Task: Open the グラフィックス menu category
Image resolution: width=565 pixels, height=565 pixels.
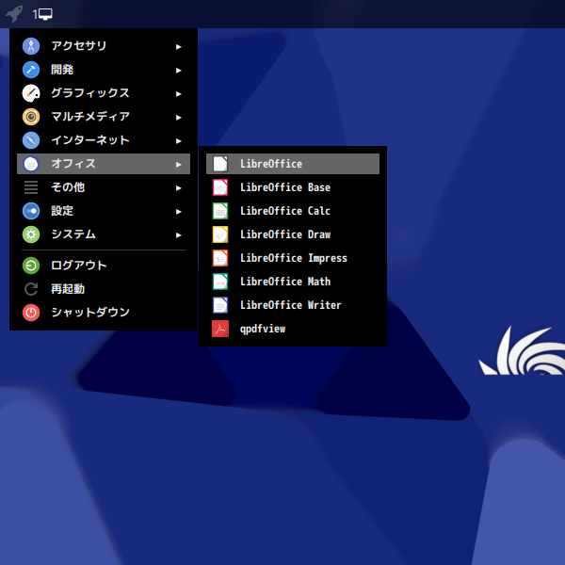Action: point(104,93)
